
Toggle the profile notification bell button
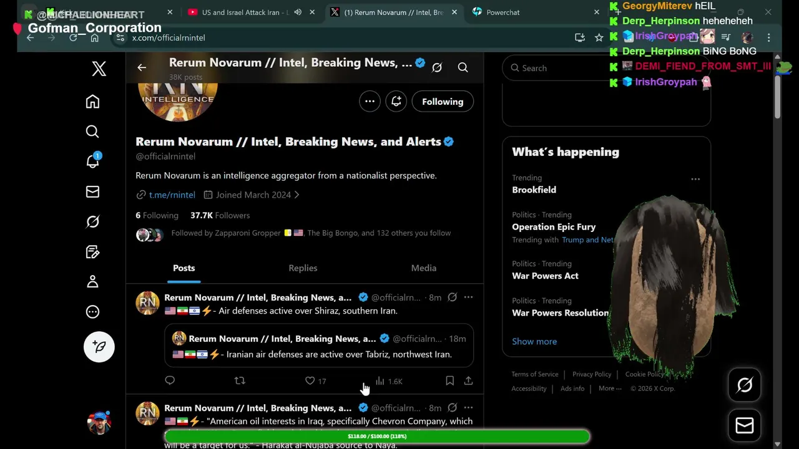pyautogui.click(x=396, y=101)
